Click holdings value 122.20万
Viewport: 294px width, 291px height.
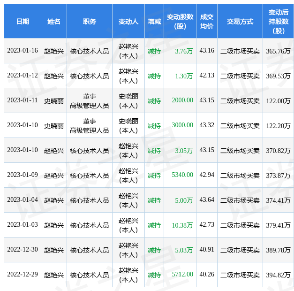278,126
